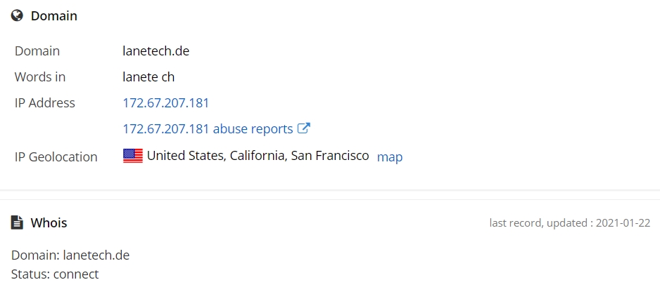Click the United States flag icon
Viewport: 660px width, 287px height.
pos(133,156)
